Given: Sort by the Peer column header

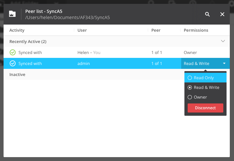Looking at the screenshot, I should (156, 30).
